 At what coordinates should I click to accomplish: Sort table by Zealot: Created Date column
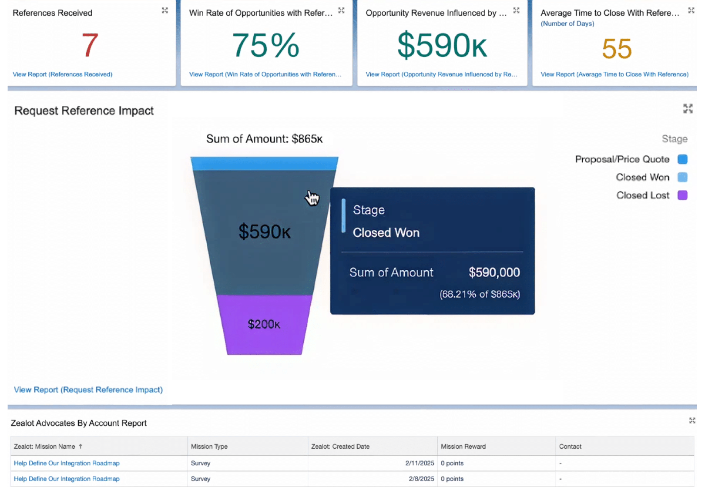[x=340, y=447]
